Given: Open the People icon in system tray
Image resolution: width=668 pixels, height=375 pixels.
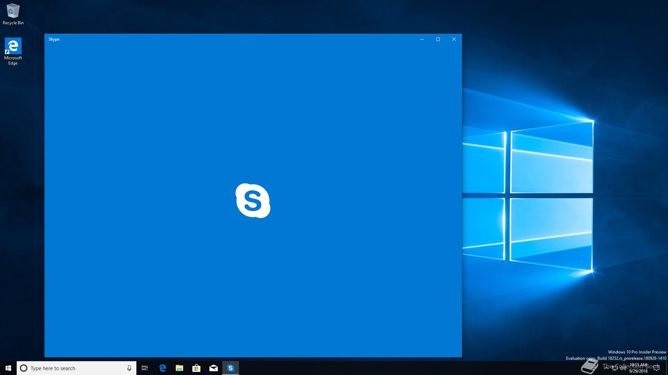Looking at the screenshot, I should [x=594, y=368].
